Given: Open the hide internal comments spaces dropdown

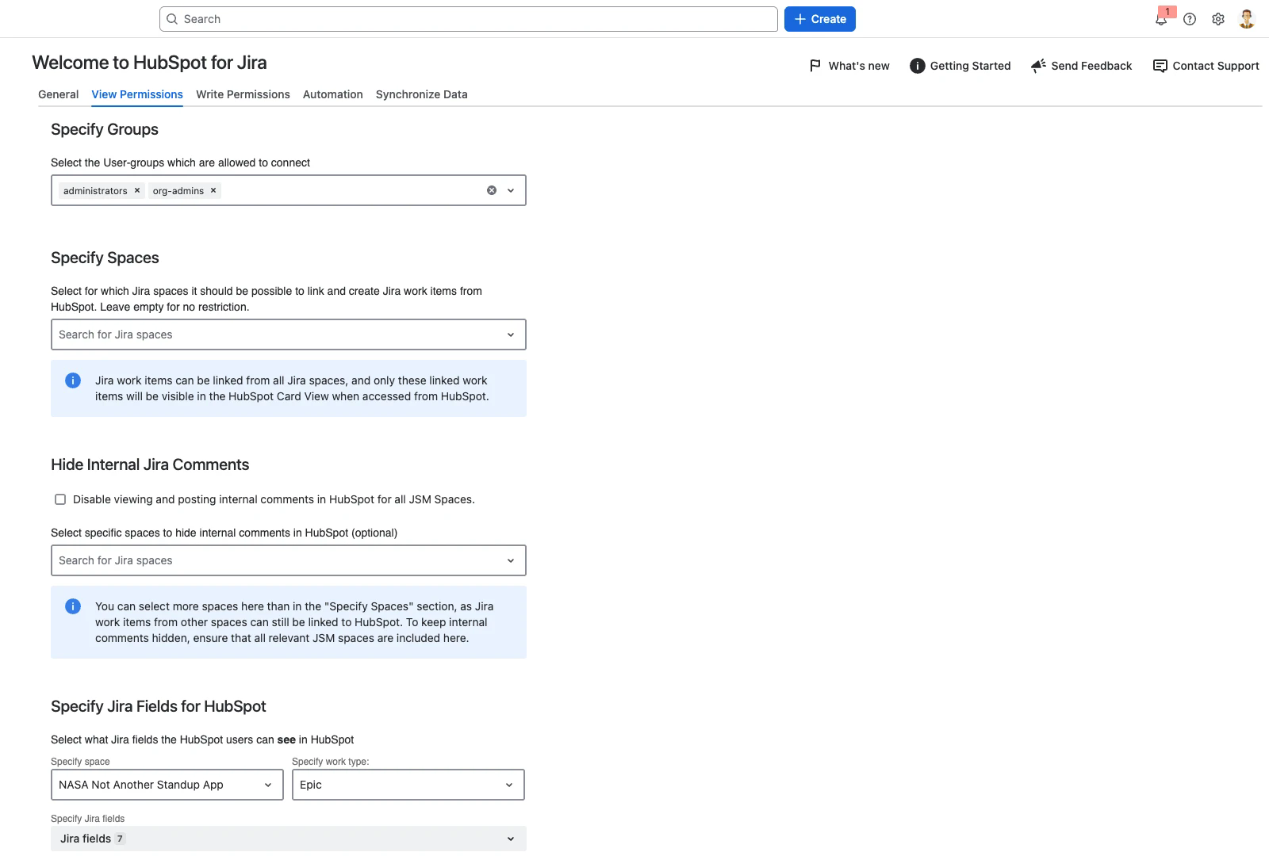Looking at the screenshot, I should (x=289, y=560).
